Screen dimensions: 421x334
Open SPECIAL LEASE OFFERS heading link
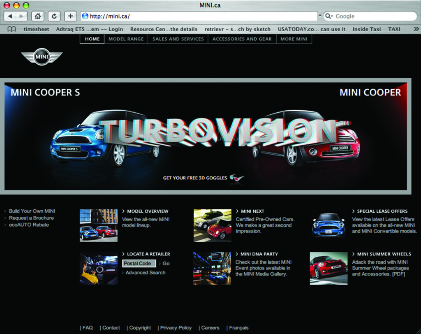[x=382, y=211]
